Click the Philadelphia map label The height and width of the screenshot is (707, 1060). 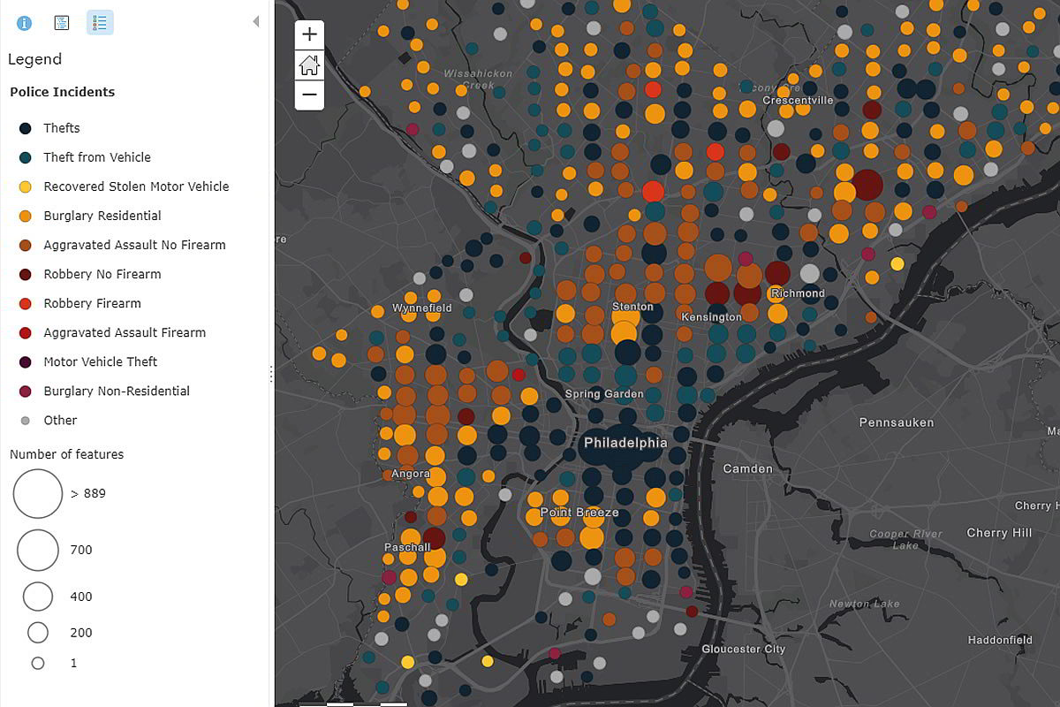pyautogui.click(x=625, y=442)
